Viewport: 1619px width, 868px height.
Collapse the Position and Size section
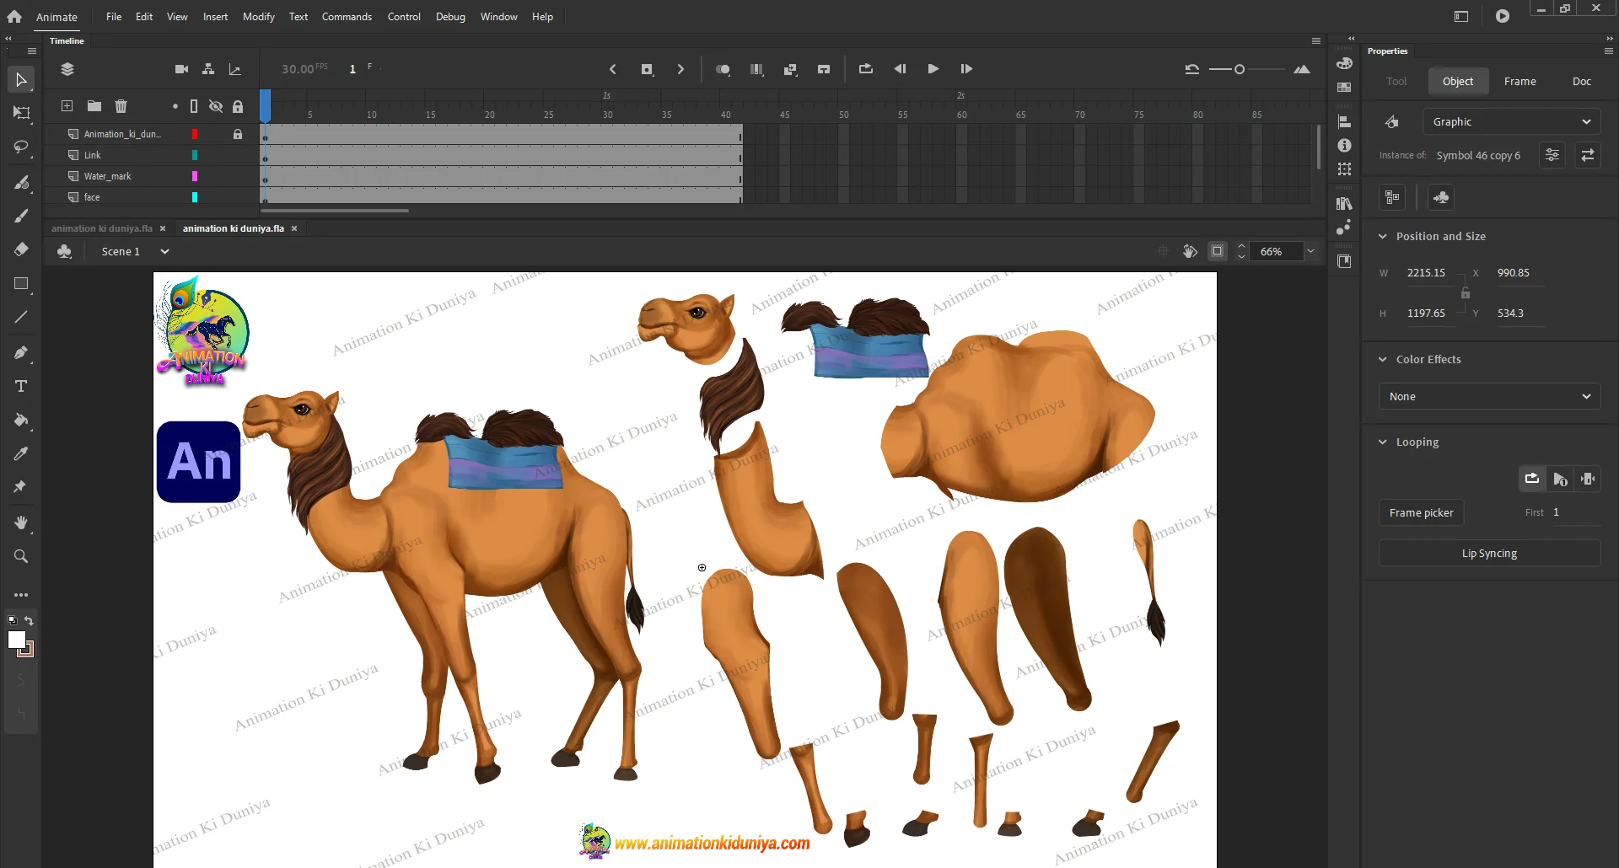(1383, 237)
